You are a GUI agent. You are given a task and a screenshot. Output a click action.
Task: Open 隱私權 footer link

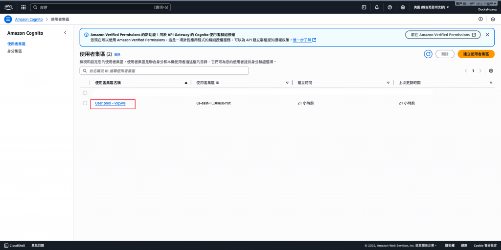tap(450, 246)
